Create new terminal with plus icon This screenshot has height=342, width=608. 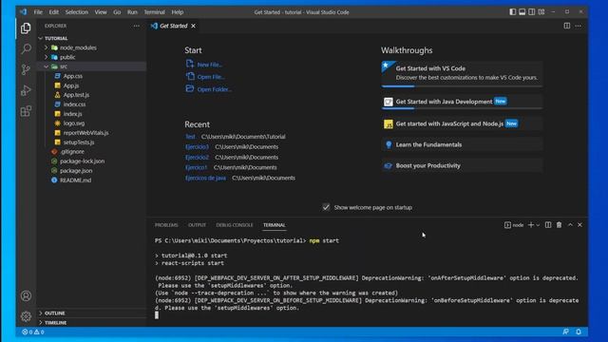tap(531, 225)
